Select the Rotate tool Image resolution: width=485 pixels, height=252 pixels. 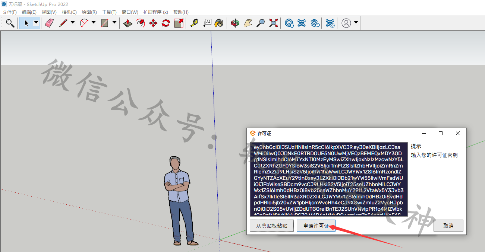coord(166,23)
